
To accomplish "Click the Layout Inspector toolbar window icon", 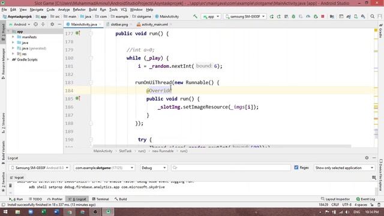I will click(341, 16).
